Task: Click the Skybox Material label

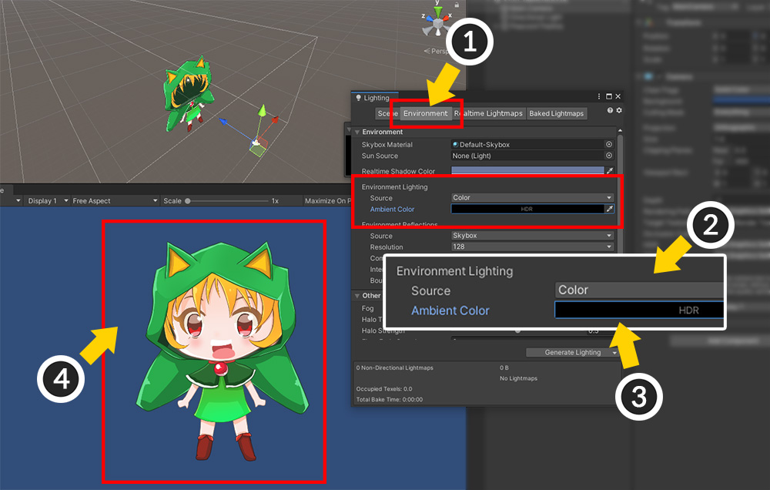Action: [x=387, y=145]
